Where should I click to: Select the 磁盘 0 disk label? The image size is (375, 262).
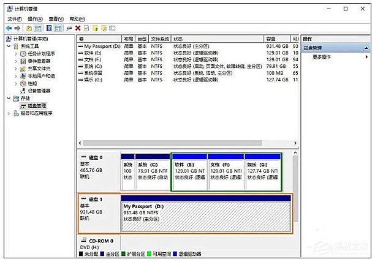point(96,157)
